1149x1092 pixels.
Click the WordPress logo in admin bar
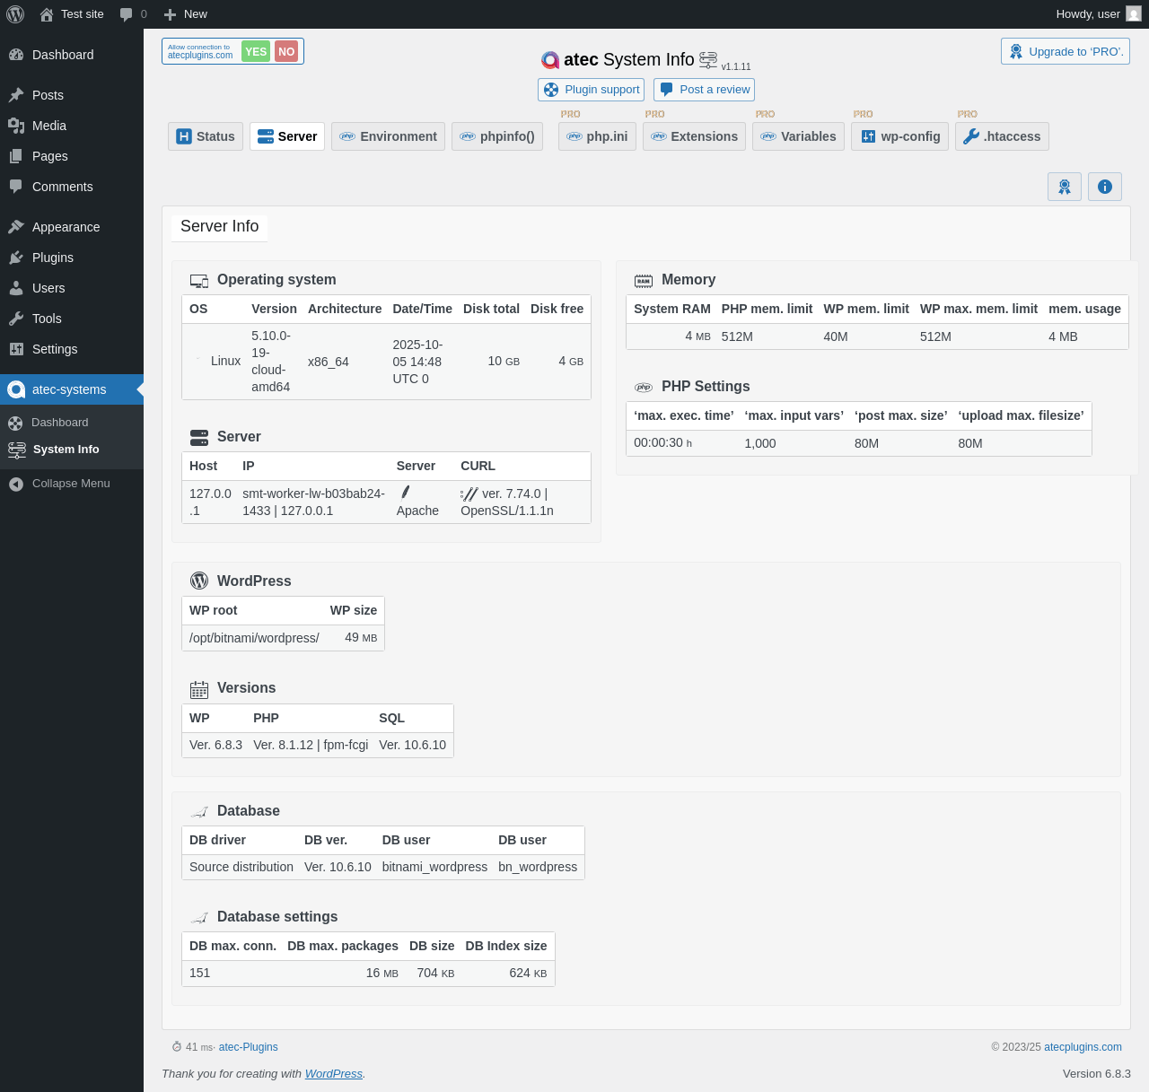coord(15,14)
